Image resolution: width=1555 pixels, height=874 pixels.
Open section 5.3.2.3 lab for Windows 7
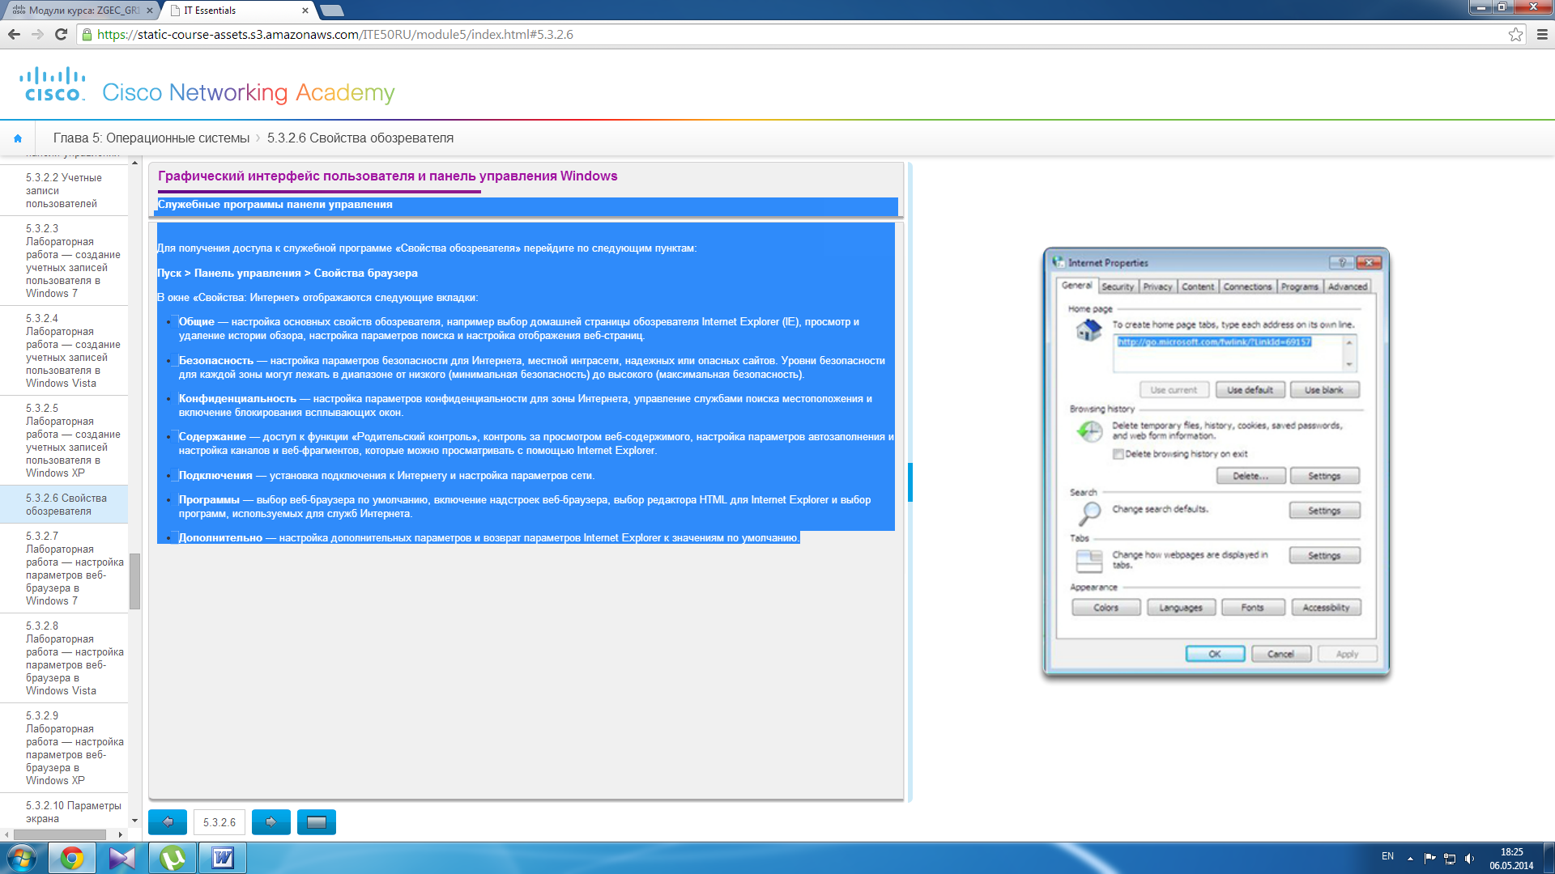point(65,261)
